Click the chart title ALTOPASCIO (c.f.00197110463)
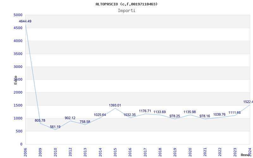The width and height of the screenshot is (253, 158). [x=126, y=4]
